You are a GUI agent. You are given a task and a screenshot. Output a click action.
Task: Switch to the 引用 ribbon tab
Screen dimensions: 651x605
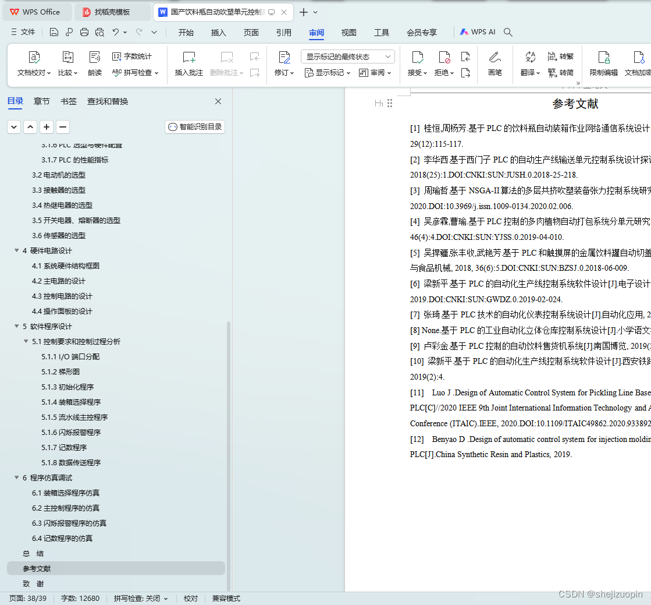[283, 33]
